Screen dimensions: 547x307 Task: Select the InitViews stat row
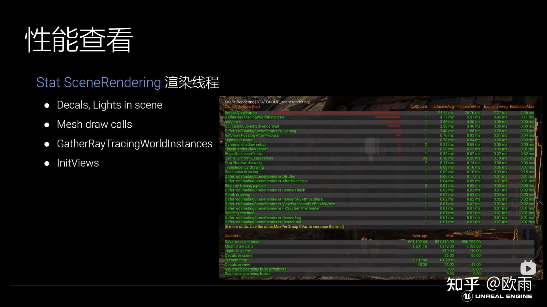[232, 122]
